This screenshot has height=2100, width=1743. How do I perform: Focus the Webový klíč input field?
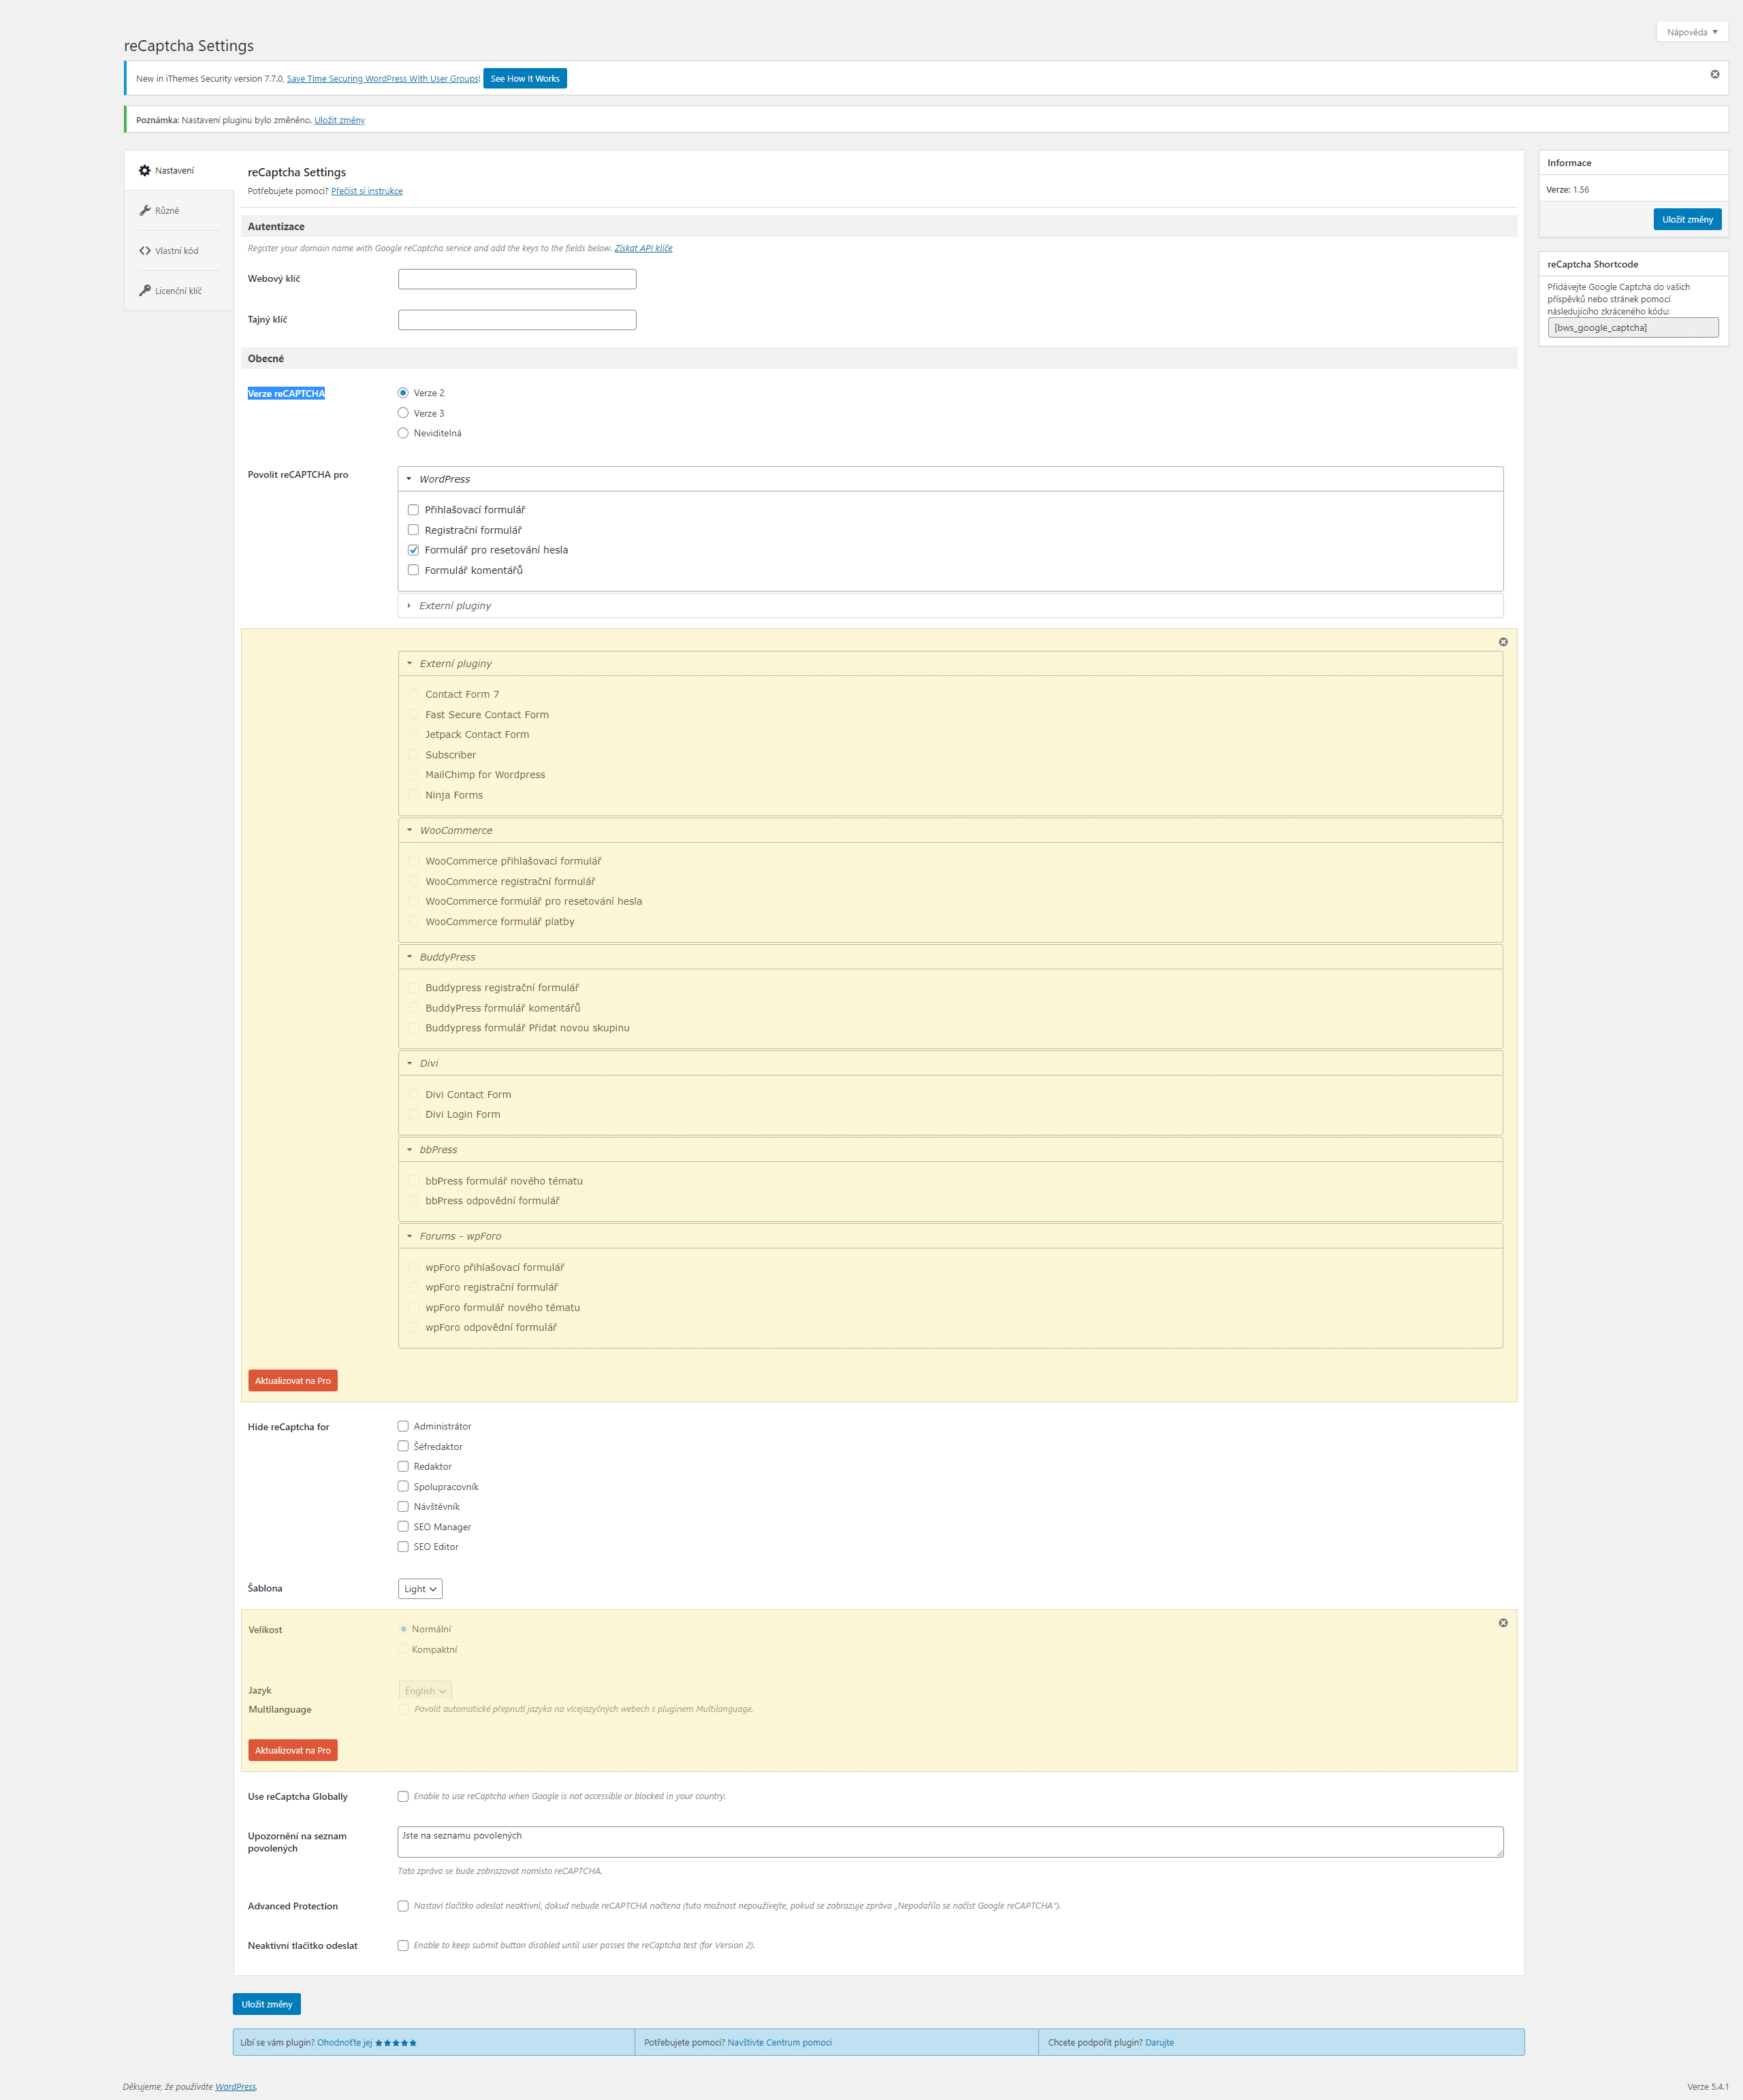tap(517, 279)
